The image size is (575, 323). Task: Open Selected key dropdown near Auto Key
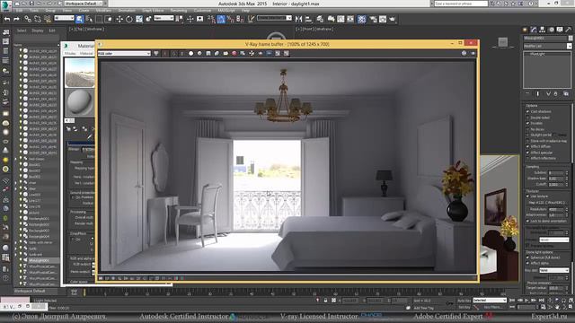point(490,301)
